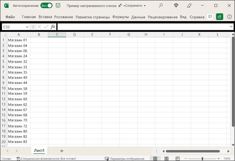The width and height of the screenshot is (235, 161).
Task: Select the Лист1 sheet tab
Action: 39,151
